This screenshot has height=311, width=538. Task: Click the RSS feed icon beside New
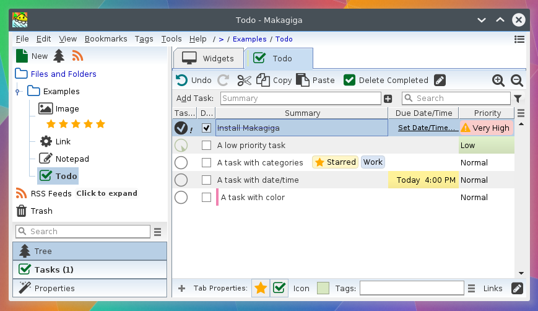77,56
